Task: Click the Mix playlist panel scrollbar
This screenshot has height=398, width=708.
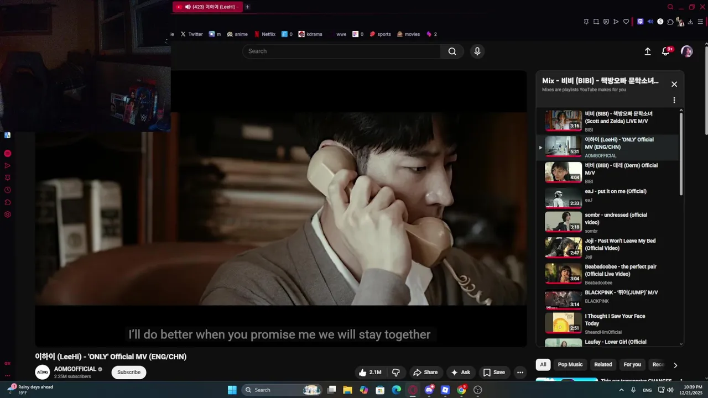Action: [x=681, y=154]
